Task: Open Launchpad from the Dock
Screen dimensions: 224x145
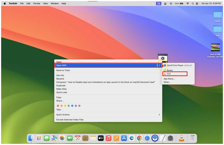Action: tap(39, 138)
